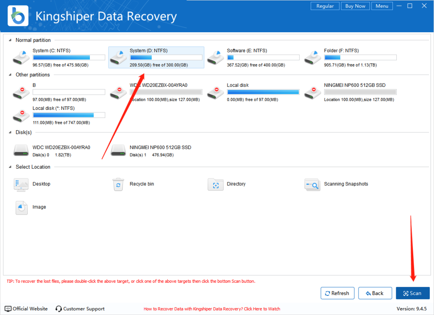434x315 pixels.
Task: Select the Software E: NTFS drive icon
Action: pos(215,58)
